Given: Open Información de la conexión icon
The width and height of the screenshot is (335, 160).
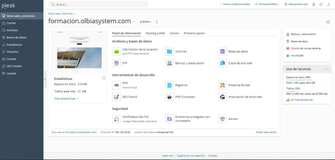Looking at the screenshot, I should click(x=116, y=51).
